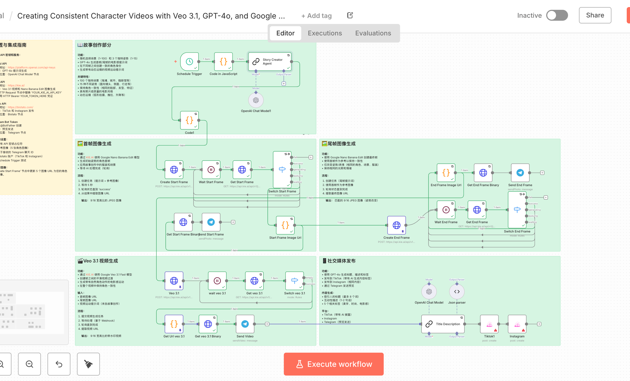
Task: Click plus connector after Send End Frame
Action: (x=542, y=173)
